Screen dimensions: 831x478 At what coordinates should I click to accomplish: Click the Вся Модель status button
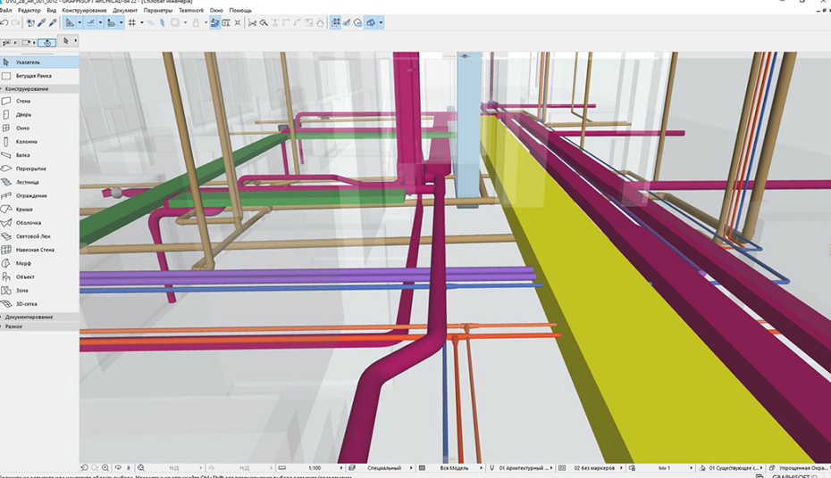coord(454,467)
